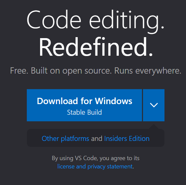The image size is (186, 185).
Task: Click the word 'platforms' in the Other platforms link
Action: click(x=75, y=139)
